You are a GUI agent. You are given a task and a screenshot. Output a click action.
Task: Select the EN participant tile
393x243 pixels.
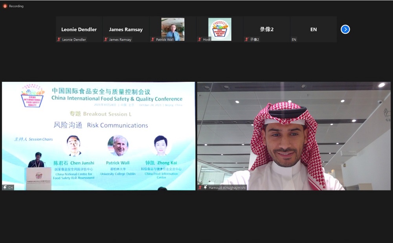(313, 29)
